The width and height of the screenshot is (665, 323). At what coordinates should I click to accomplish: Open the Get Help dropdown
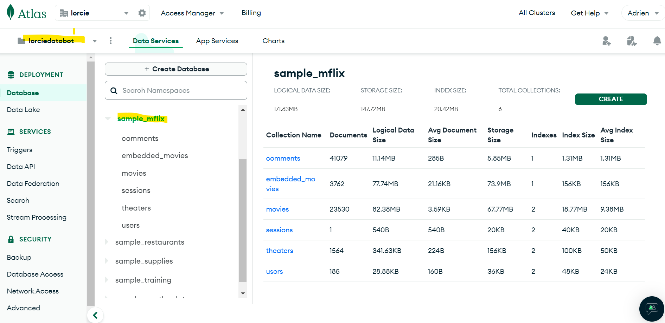[589, 13]
